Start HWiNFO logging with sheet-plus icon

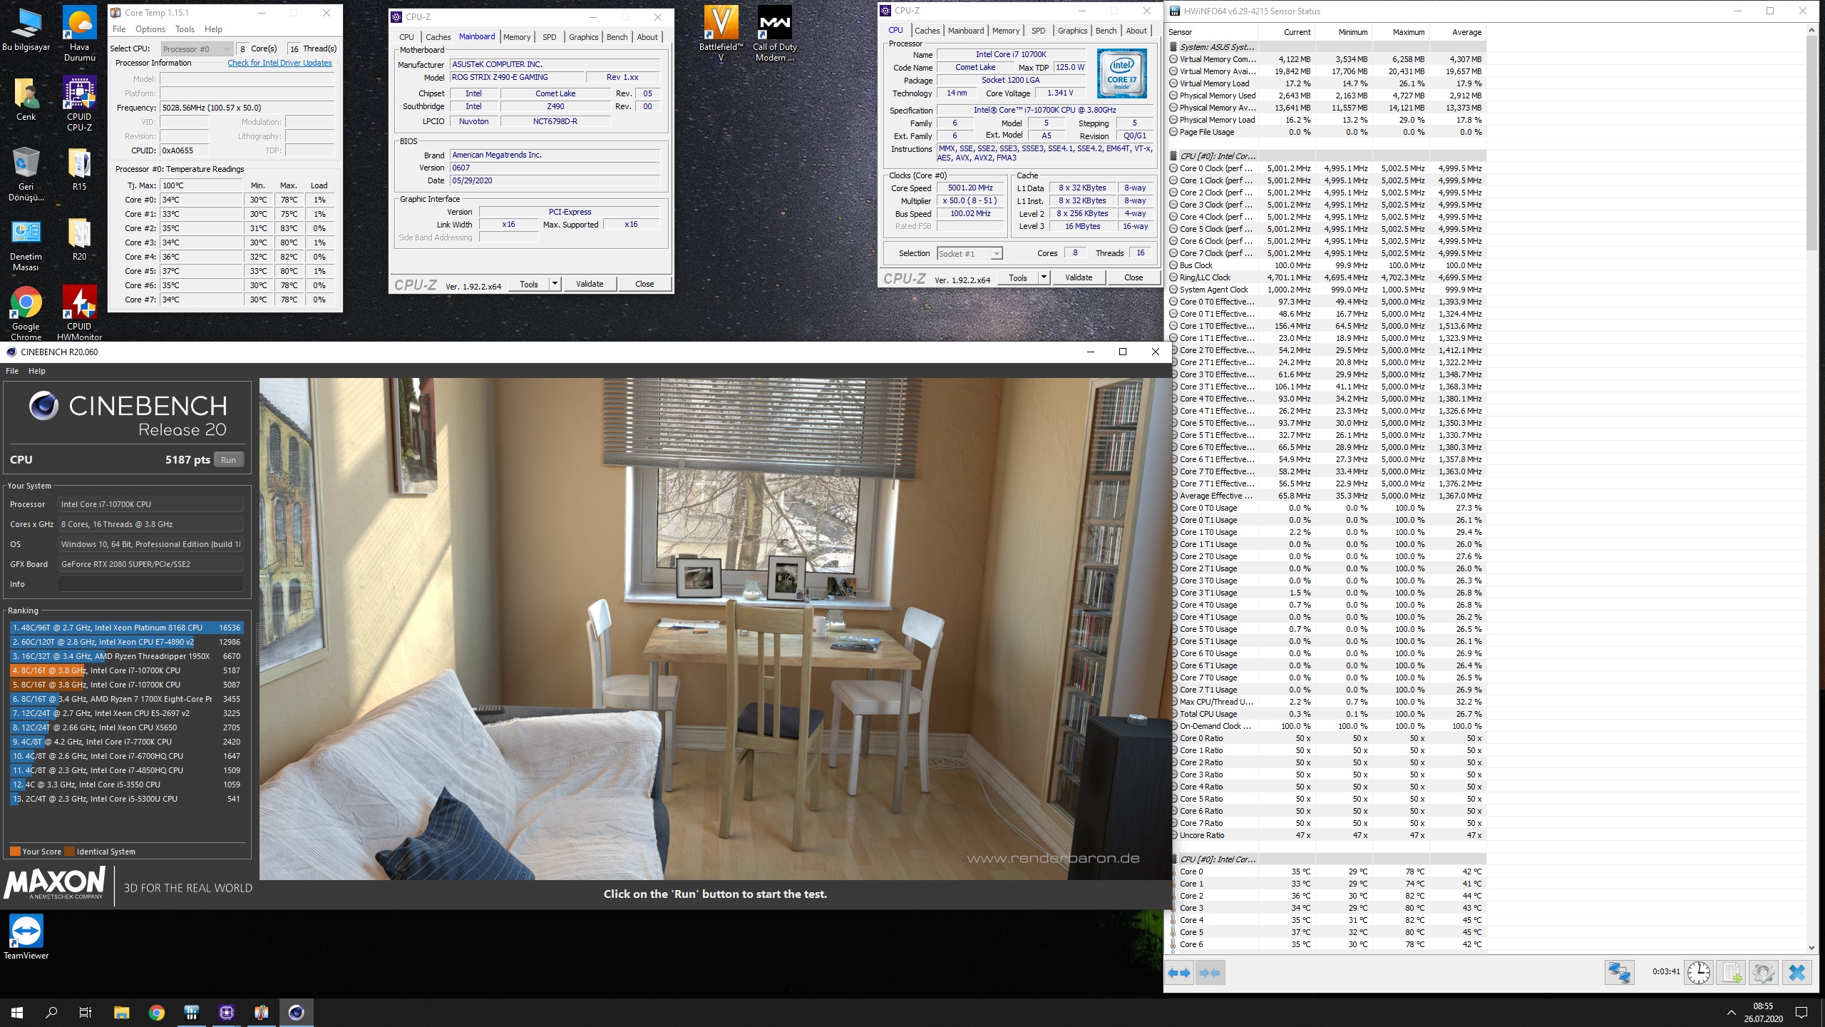(x=1731, y=973)
